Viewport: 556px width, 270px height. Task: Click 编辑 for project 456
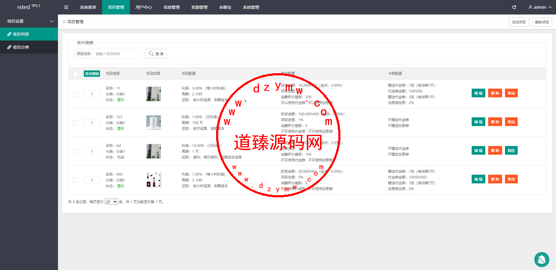pos(478,179)
